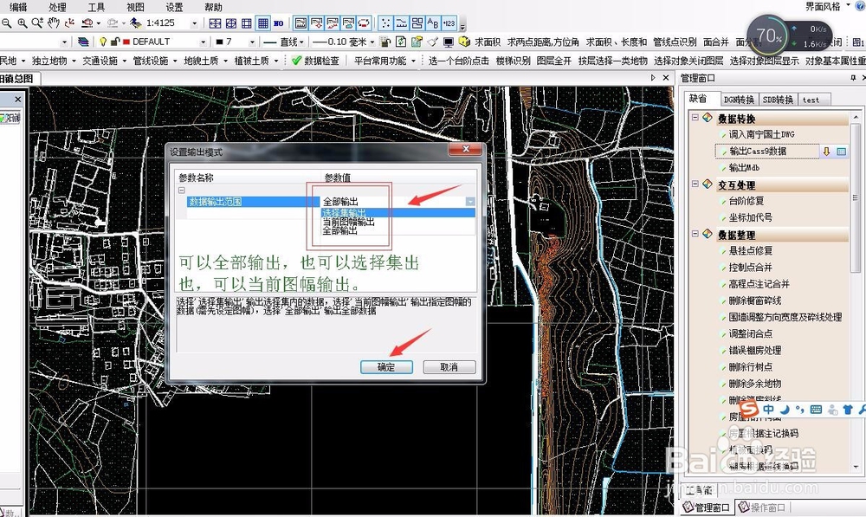866x517 pixels.
Task: Collapse the parameter group in dialog
Action: pyautogui.click(x=182, y=190)
